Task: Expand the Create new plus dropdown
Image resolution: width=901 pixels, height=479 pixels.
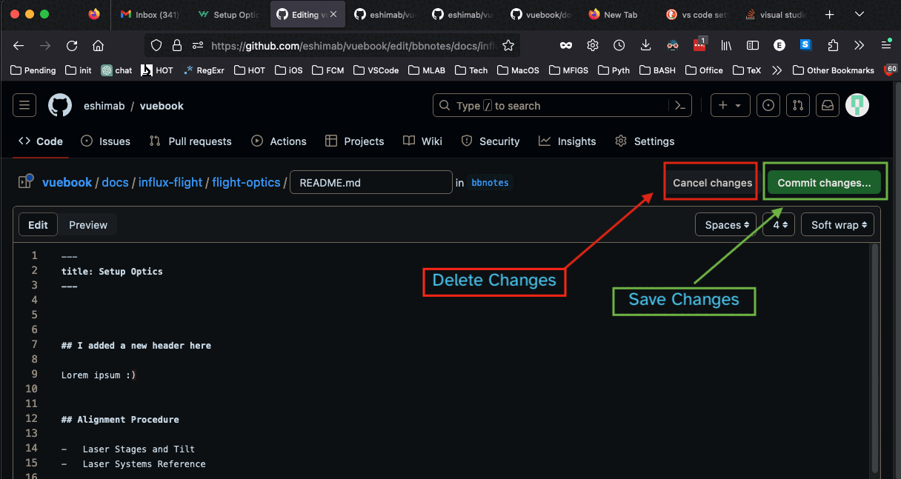Action: pyautogui.click(x=730, y=106)
